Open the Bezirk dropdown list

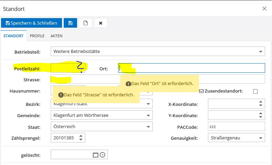click(x=149, y=104)
